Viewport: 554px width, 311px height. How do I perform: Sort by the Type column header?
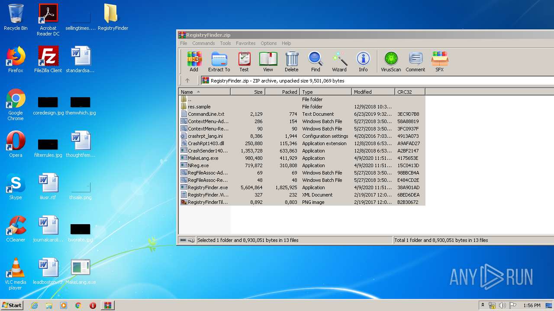click(325, 92)
